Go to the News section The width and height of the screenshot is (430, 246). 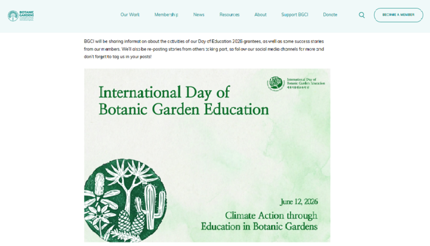click(199, 15)
